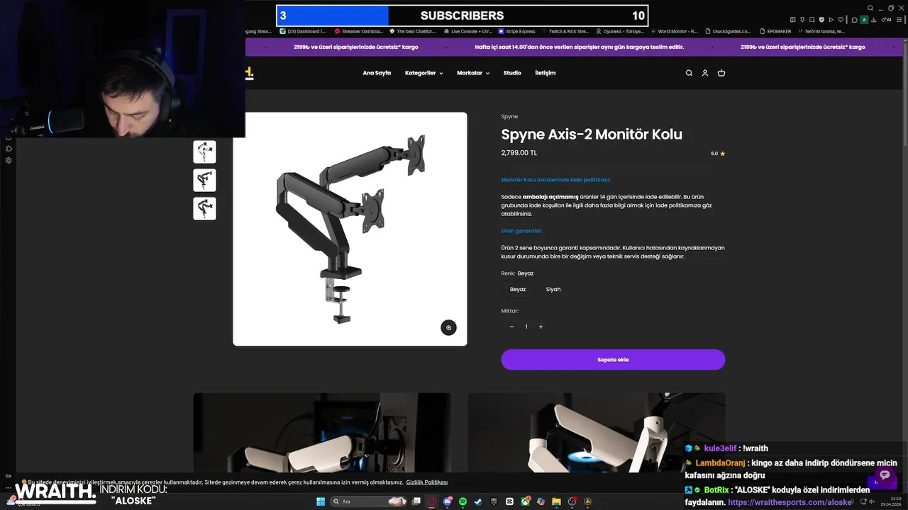This screenshot has width=908, height=510.
Task: Select the Siyah color option
Action: click(x=553, y=289)
